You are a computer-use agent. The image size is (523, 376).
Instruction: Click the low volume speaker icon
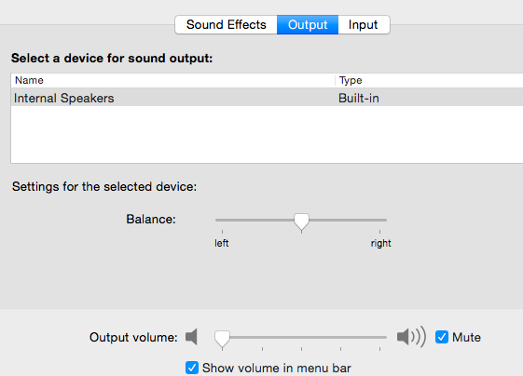coord(191,337)
